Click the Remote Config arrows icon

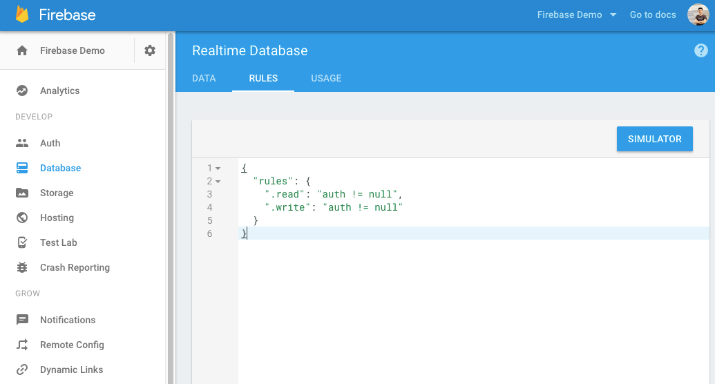(22, 345)
